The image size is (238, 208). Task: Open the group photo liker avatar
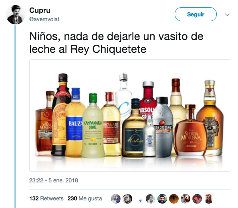(186, 199)
